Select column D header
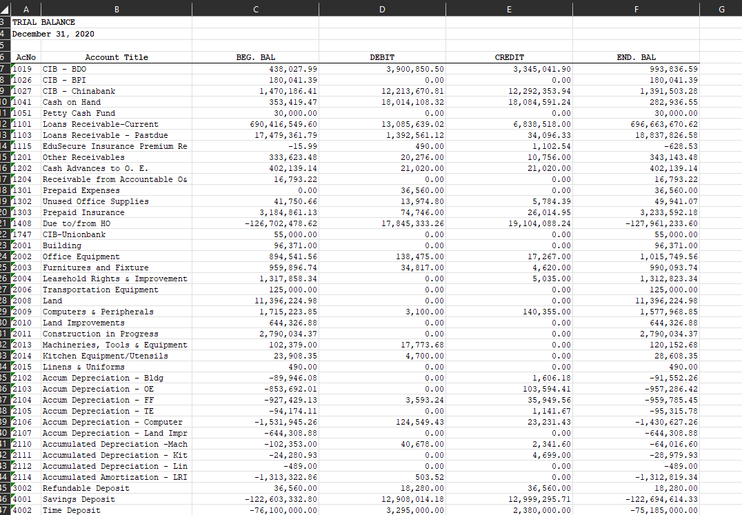The width and height of the screenshot is (742, 515). click(382, 9)
